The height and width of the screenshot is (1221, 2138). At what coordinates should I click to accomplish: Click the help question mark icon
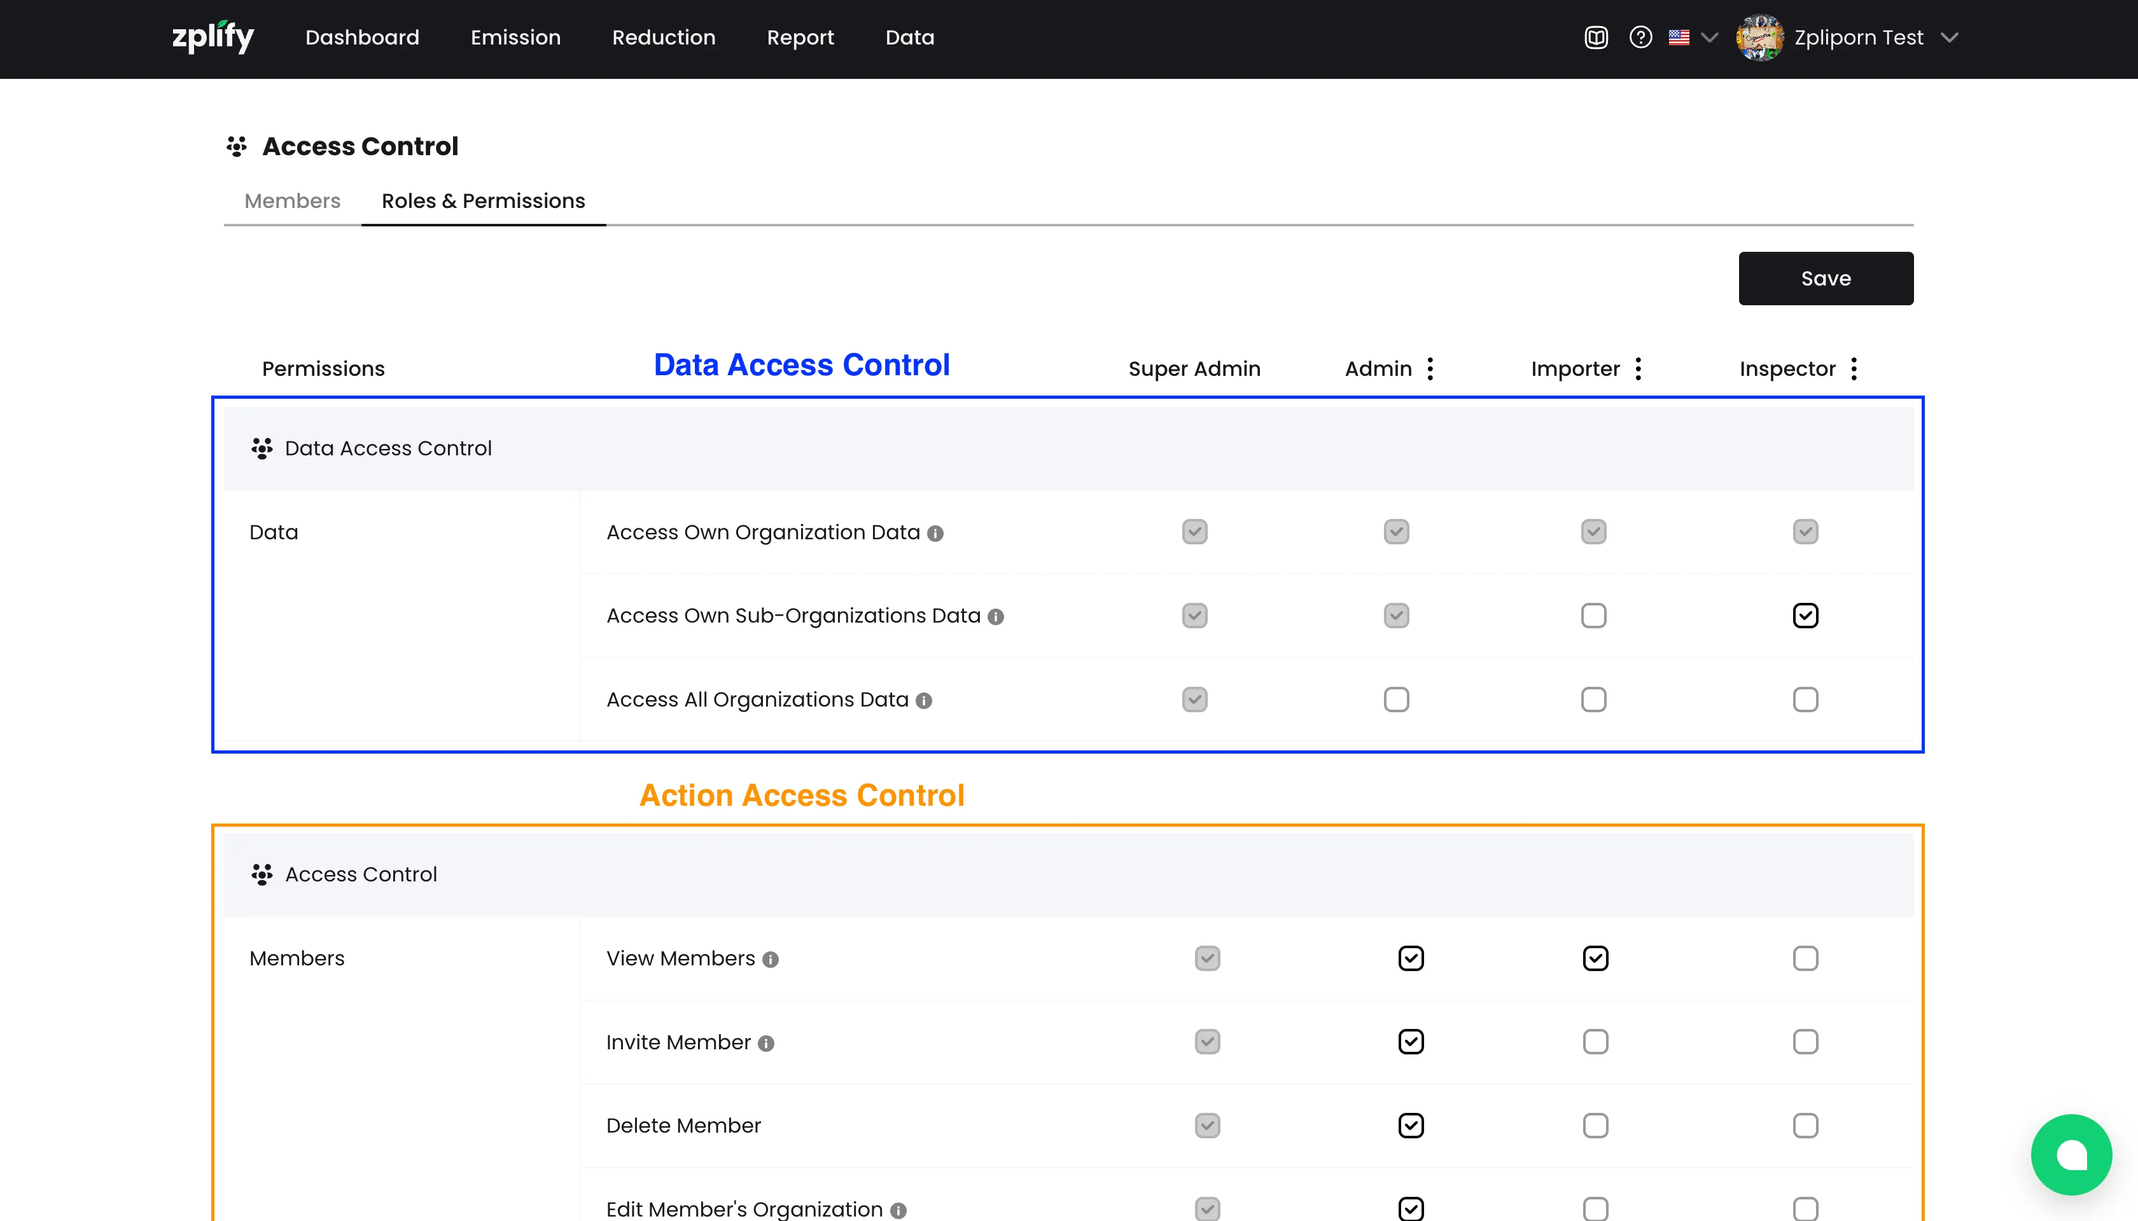(1640, 38)
